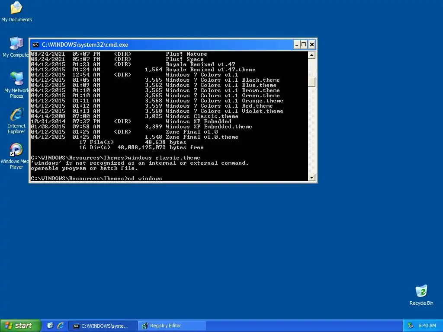The image size is (443, 332).
Task: Click Show Desktop quick launch icon
Action: pos(50,326)
